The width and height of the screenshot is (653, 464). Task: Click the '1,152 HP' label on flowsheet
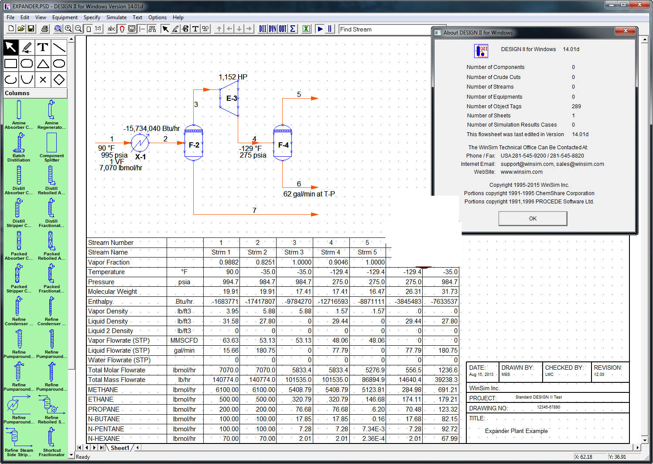click(x=233, y=77)
